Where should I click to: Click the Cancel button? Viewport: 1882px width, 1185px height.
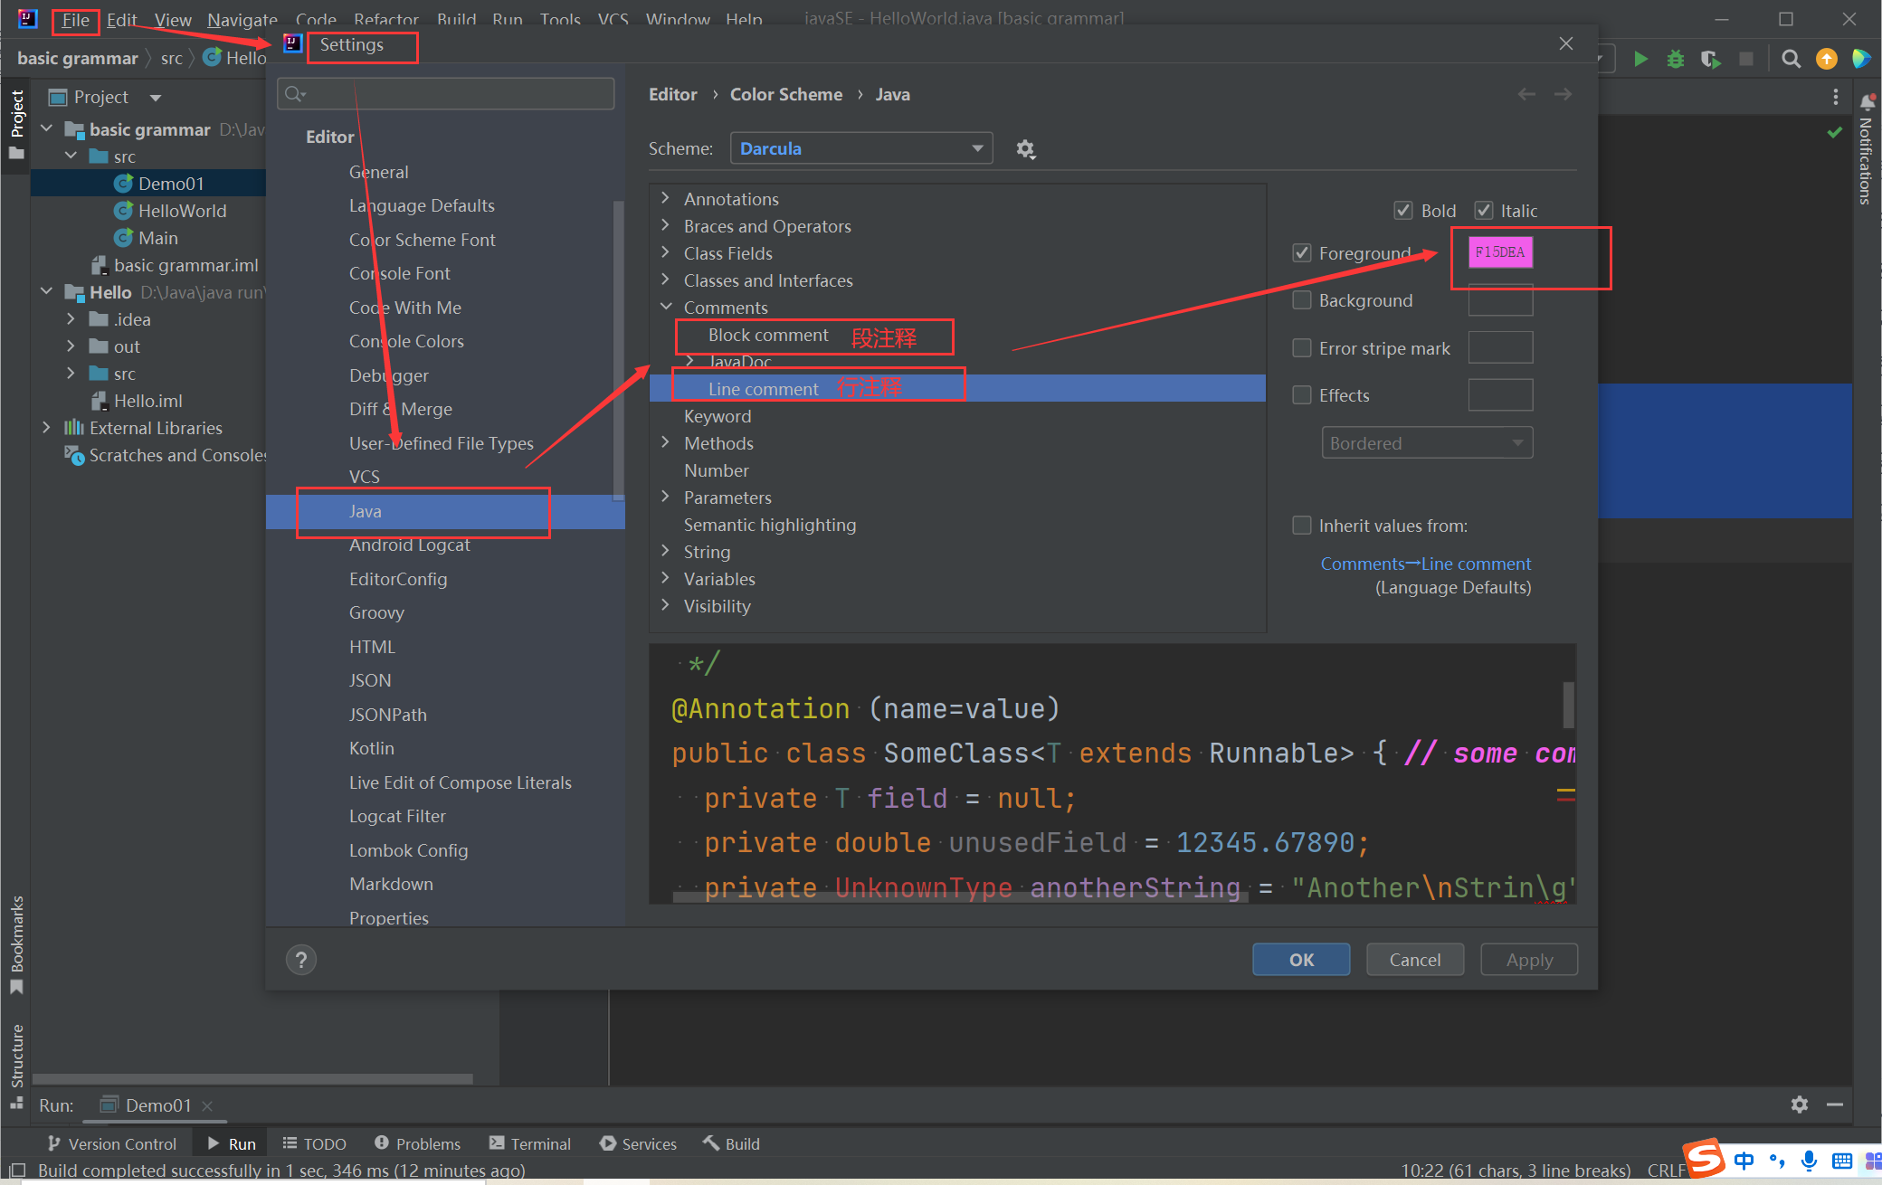click(x=1414, y=960)
